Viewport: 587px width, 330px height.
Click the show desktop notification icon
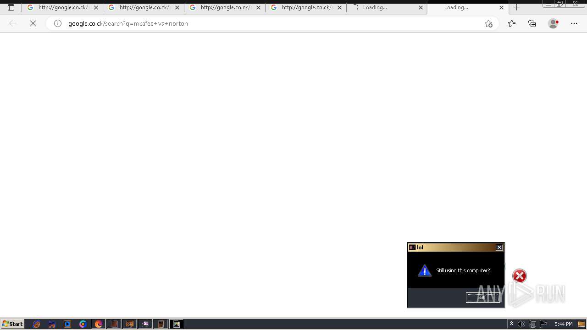[581, 324]
